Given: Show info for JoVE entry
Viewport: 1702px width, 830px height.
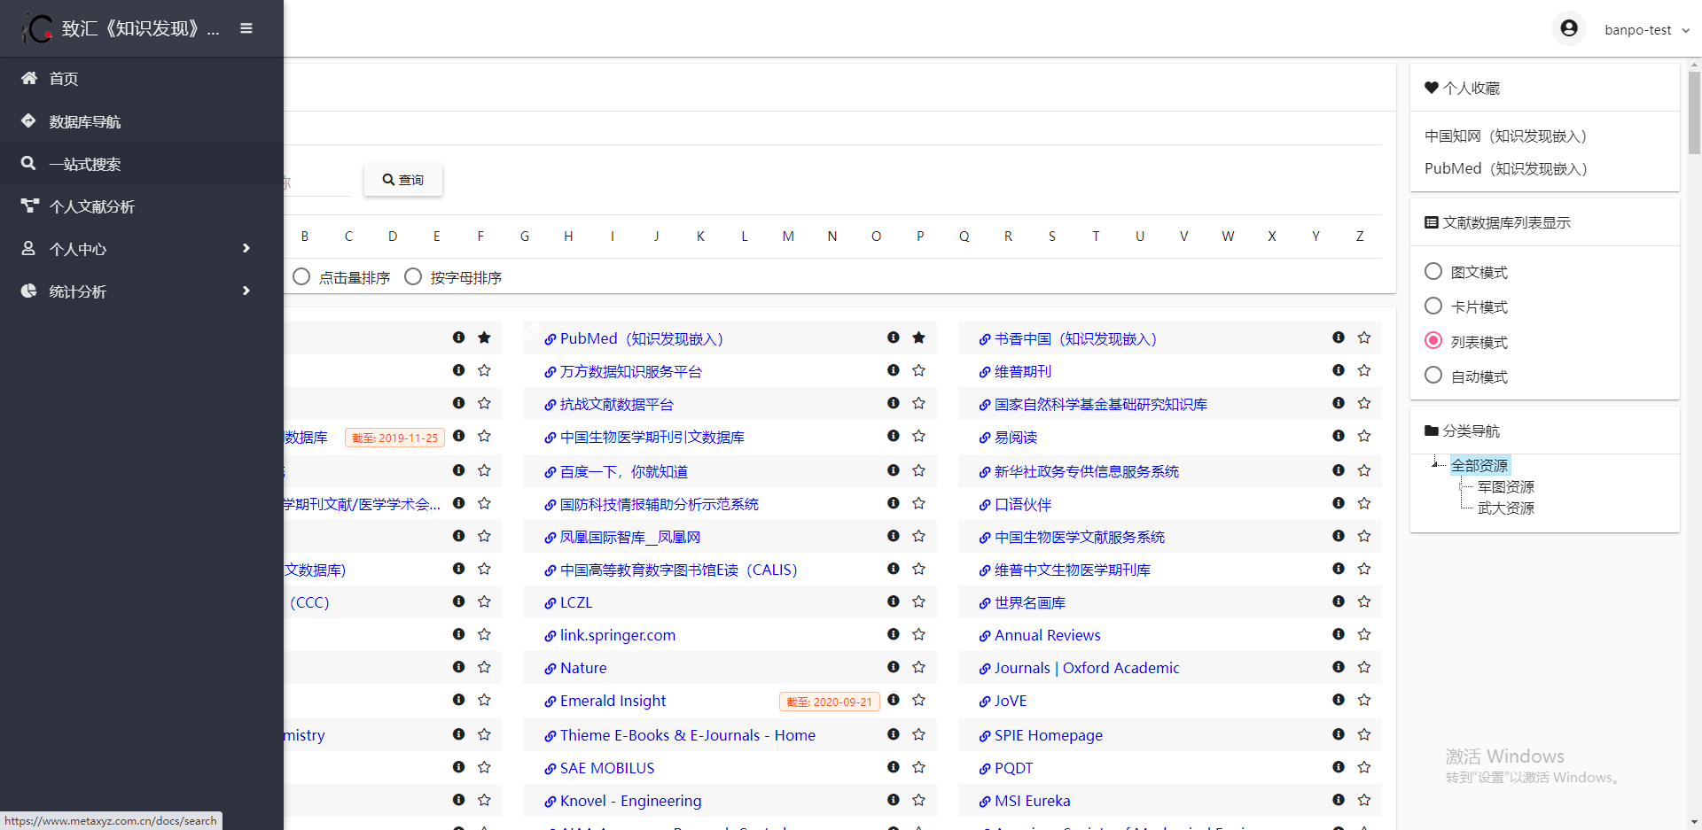Looking at the screenshot, I should pyautogui.click(x=1339, y=700).
